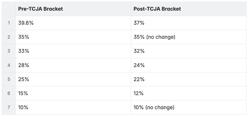Click the 37% cell
The width and height of the screenshot is (248, 119).
(139, 23)
